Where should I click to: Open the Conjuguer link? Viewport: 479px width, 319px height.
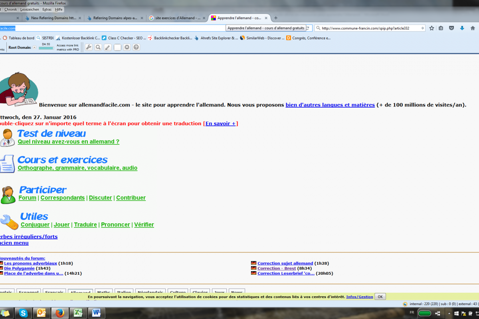pos(35,224)
